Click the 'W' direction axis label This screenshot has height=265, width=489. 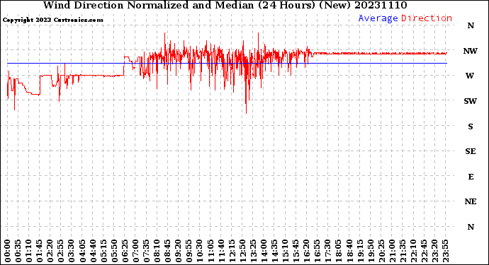(x=470, y=76)
